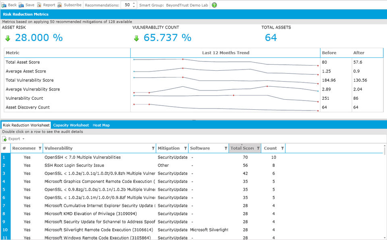Click the Microsoft Silverlight software cell
Viewport: 387px width, 240px height.
(x=209, y=230)
